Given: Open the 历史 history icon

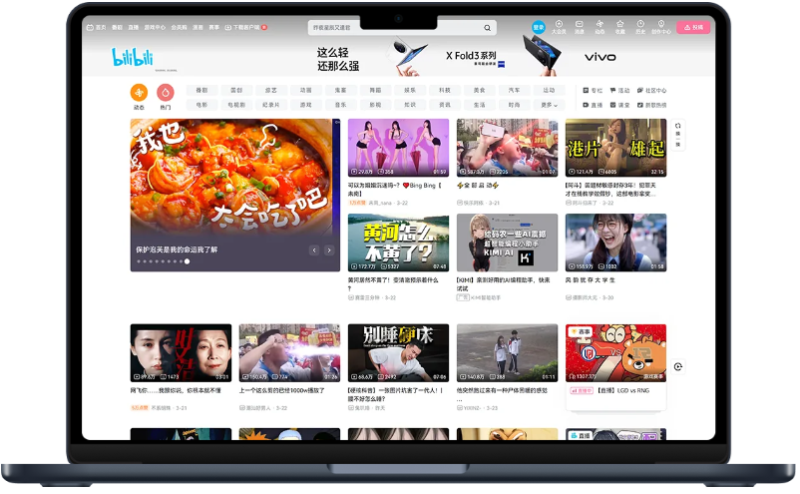Looking at the screenshot, I should tap(640, 27).
